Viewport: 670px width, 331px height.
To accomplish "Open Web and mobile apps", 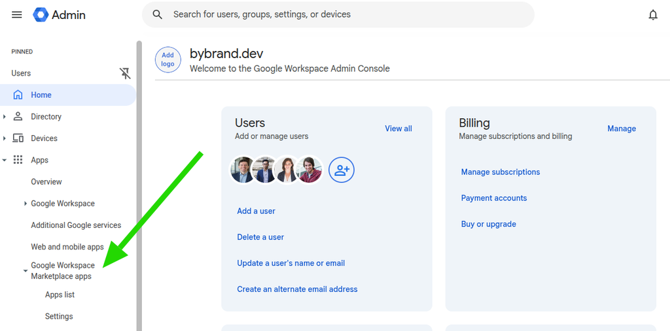I will coord(67,247).
